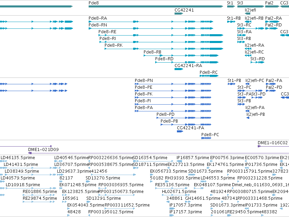Select the l(2)efl-PC protein label

coord(255,81)
